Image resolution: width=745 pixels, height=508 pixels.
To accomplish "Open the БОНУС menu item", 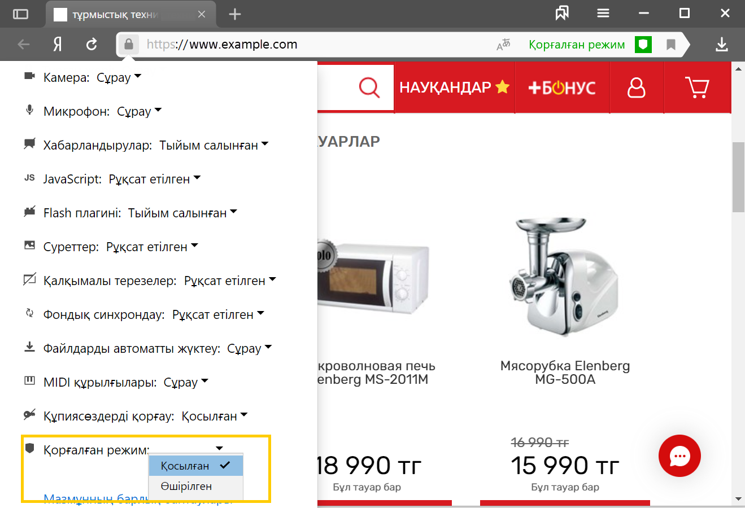I will coord(562,87).
